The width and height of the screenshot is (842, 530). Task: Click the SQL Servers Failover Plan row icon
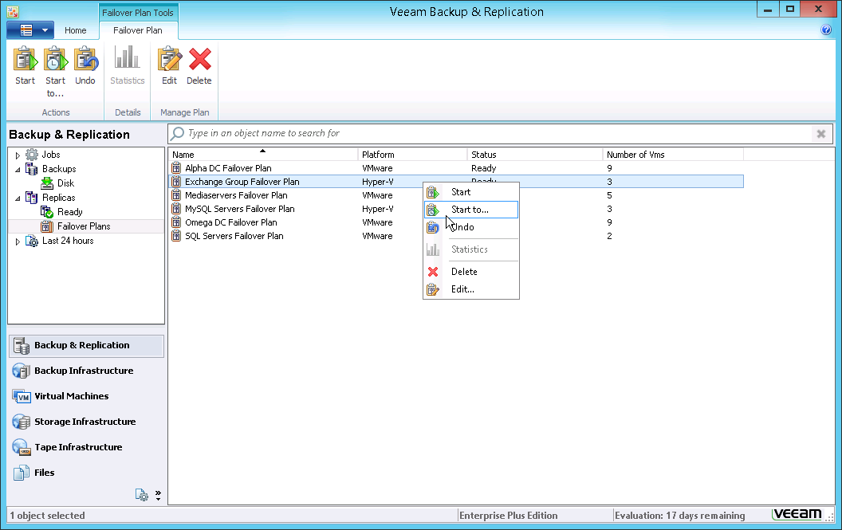point(176,236)
